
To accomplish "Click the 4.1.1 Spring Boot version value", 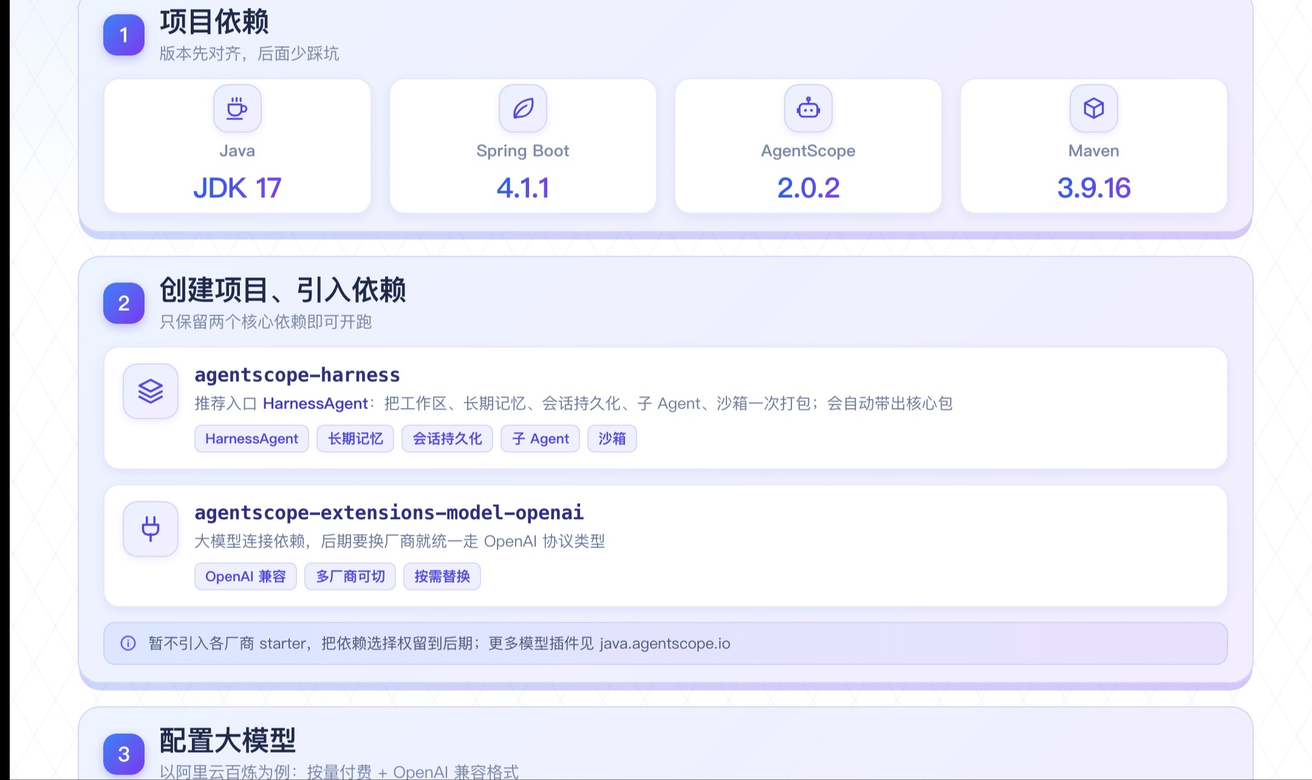I will pos(523,188).
